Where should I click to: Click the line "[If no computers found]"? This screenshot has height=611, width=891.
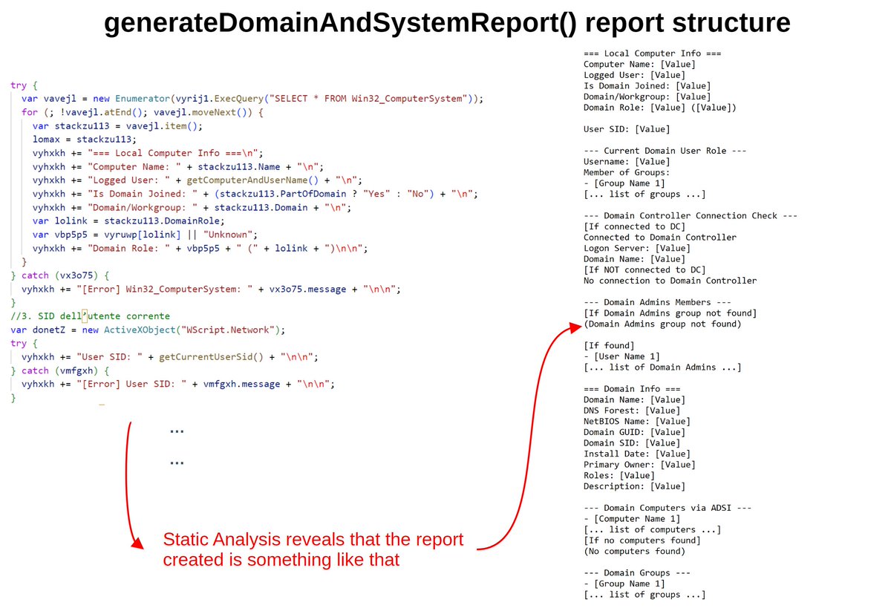pos(642,540)
